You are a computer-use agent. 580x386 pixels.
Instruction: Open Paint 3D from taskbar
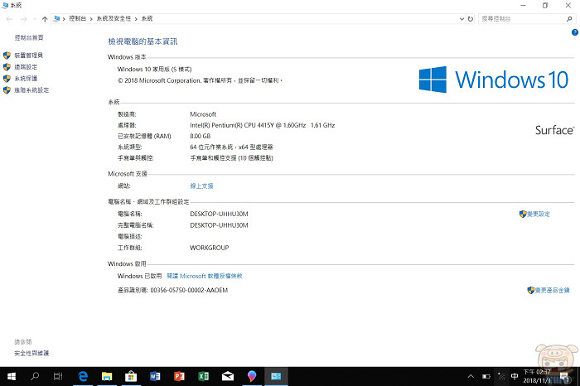click(252, 376)
